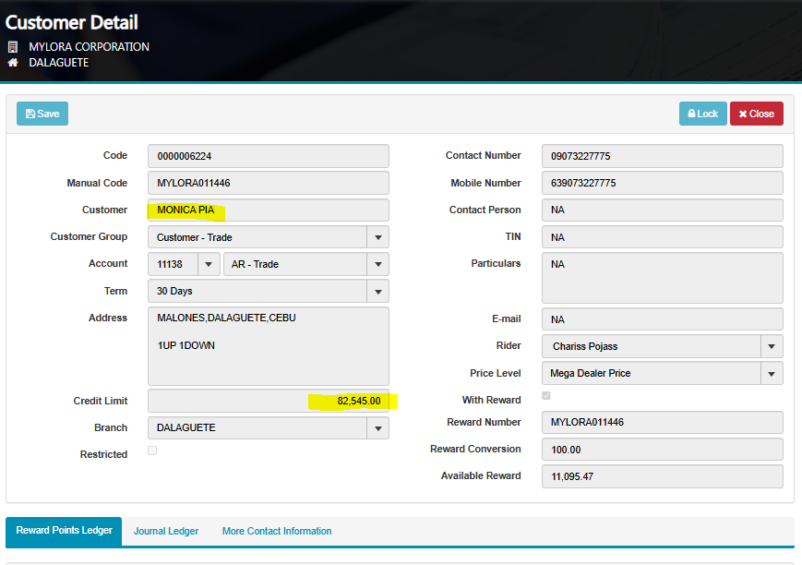Click the building icon beside MYLORA CORPORATION
Image resolution: width=802 pixels, height=565 pixels.
click(x=13, y=47)
